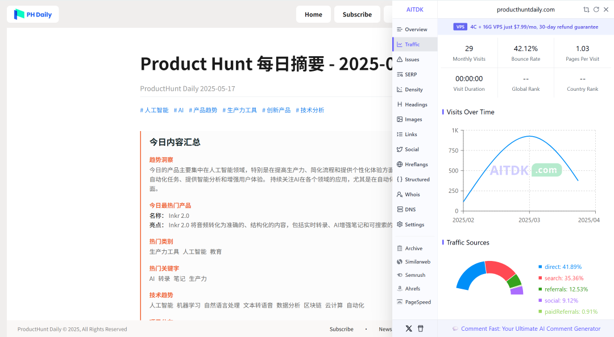
Task: Click the # AI tag
Action: click(179, 110)
